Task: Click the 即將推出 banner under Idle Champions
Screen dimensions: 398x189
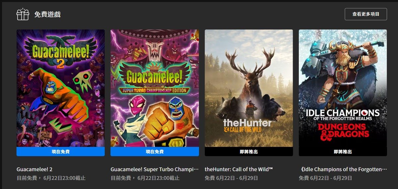Action: (343, 152)
